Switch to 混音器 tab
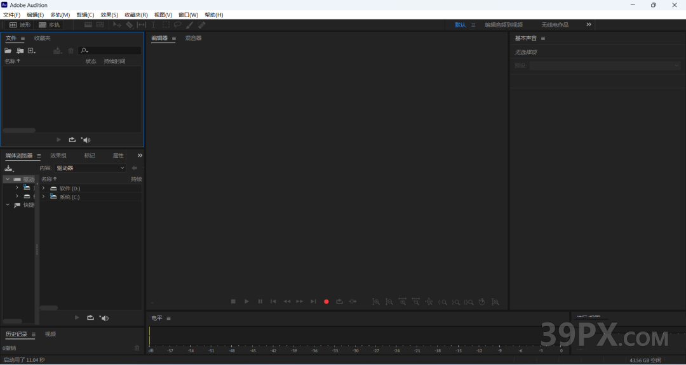Image resolution: width=686 pixels, height=365 pixels. [x=193, y=38]
